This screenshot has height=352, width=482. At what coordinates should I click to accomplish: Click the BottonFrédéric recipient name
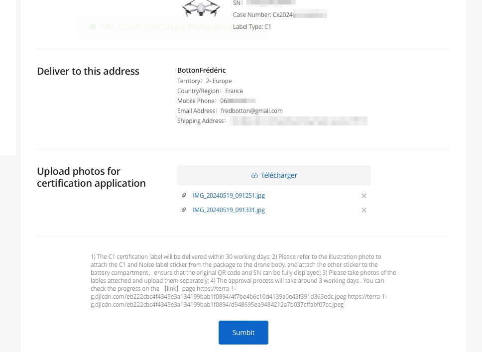pos(201,70)
